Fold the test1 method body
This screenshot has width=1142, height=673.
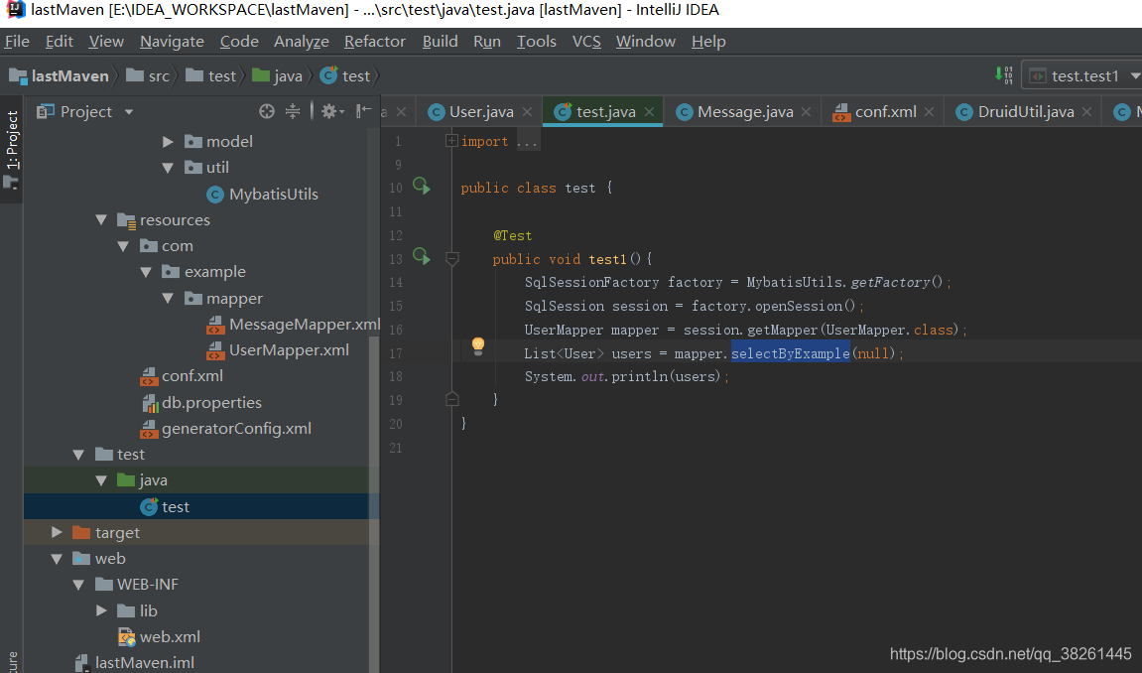click(x=451, y=258)
